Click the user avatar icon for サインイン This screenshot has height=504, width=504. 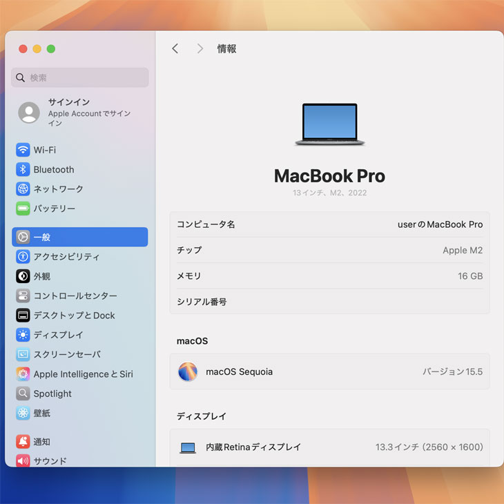pyautogui.click(x=29, y=113)
